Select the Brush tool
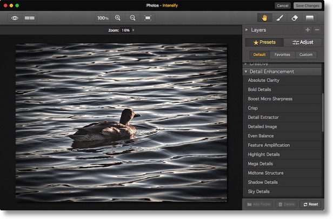 click(x=279, y=18)
